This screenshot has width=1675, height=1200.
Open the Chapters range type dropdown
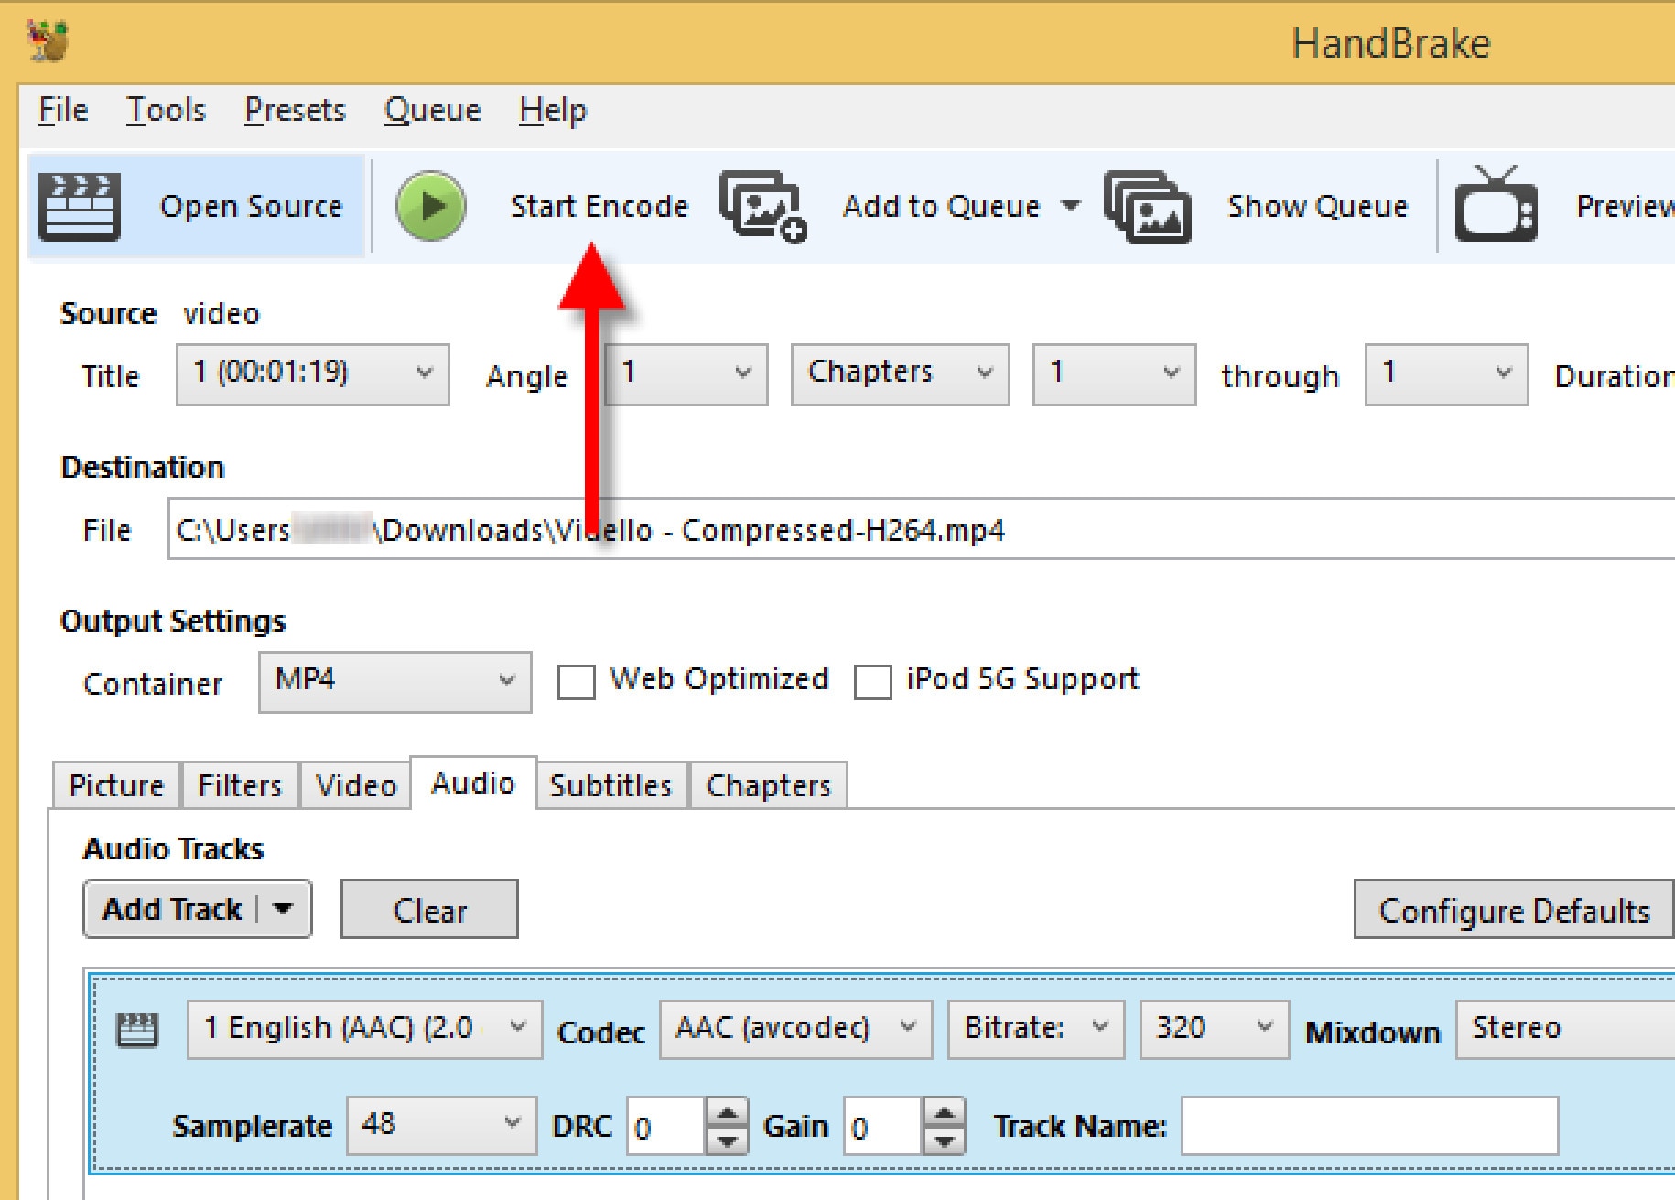(x=900, y=374)
